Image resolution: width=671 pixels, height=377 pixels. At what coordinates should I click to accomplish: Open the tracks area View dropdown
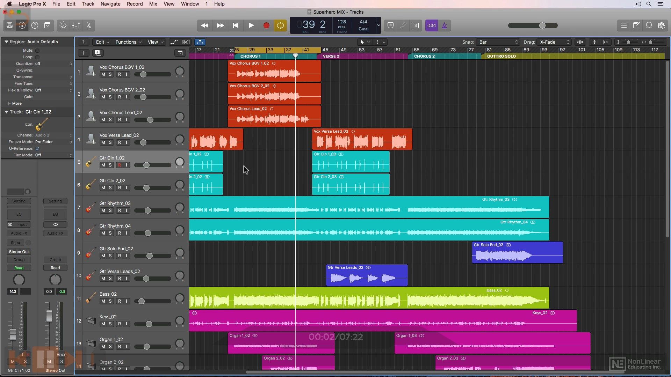tap(155, 42)
